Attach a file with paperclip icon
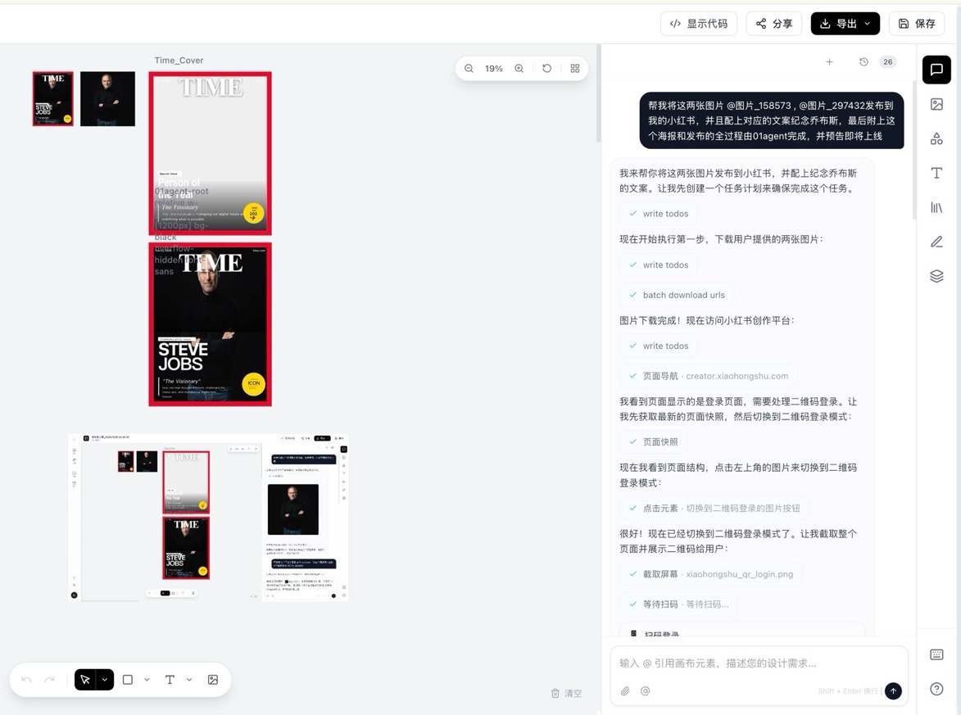 pyautogui.click(x=625, y=691)
